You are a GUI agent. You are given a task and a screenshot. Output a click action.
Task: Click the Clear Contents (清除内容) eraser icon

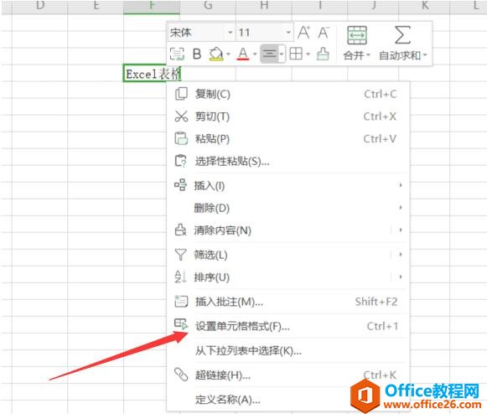(x=180, y=230)
